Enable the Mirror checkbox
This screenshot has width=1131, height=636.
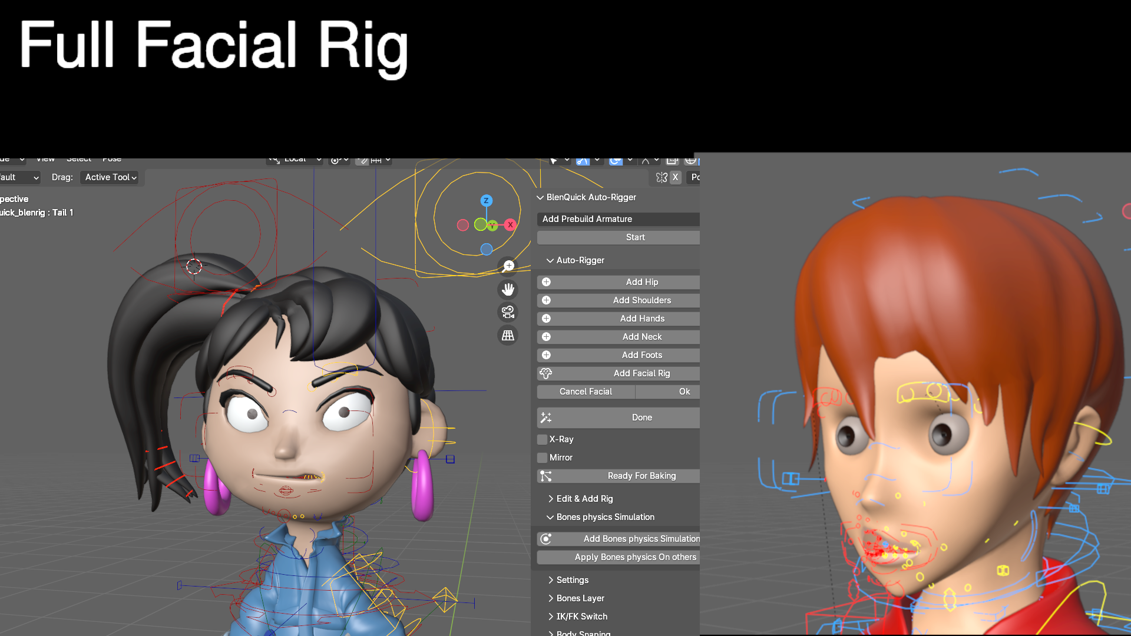click(x=541, y=458)
